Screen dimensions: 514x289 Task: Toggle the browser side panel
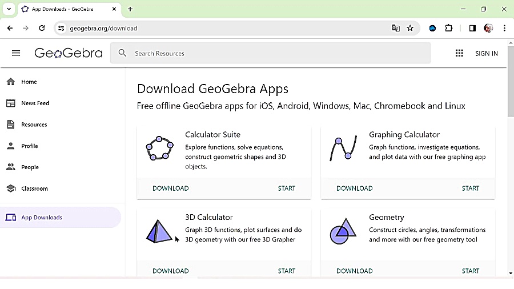pos(472,28)
